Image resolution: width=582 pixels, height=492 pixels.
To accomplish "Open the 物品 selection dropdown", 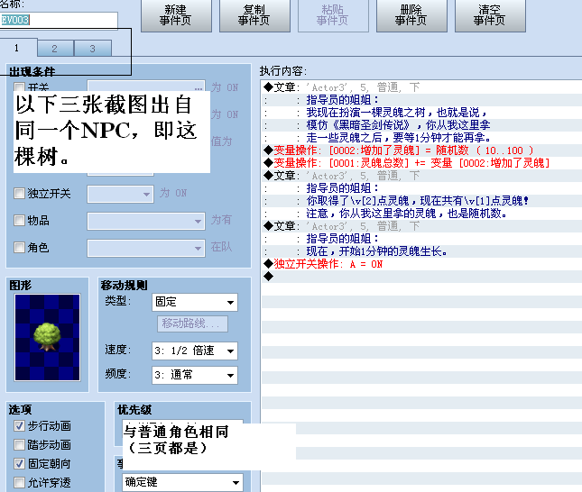I will (146, 222).
